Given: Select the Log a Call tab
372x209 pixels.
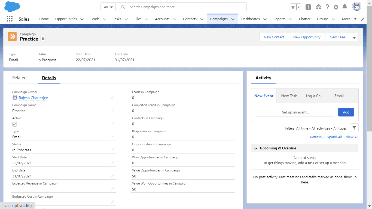Looking at the screenshot, I should click(314, 96).
